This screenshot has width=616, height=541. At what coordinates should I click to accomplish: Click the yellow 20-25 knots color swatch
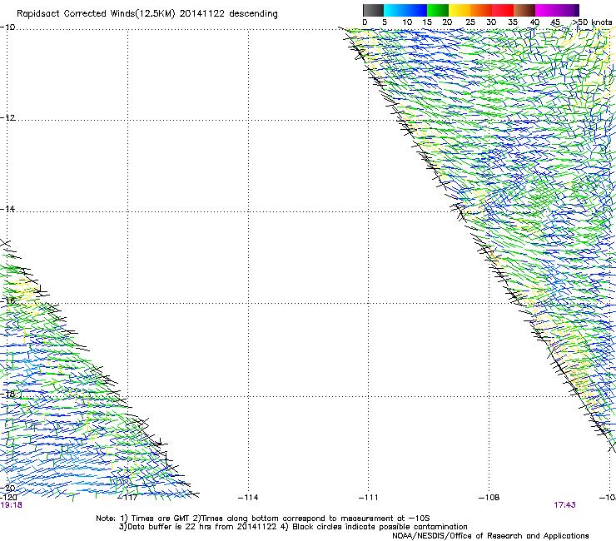[x=460, y=10]
